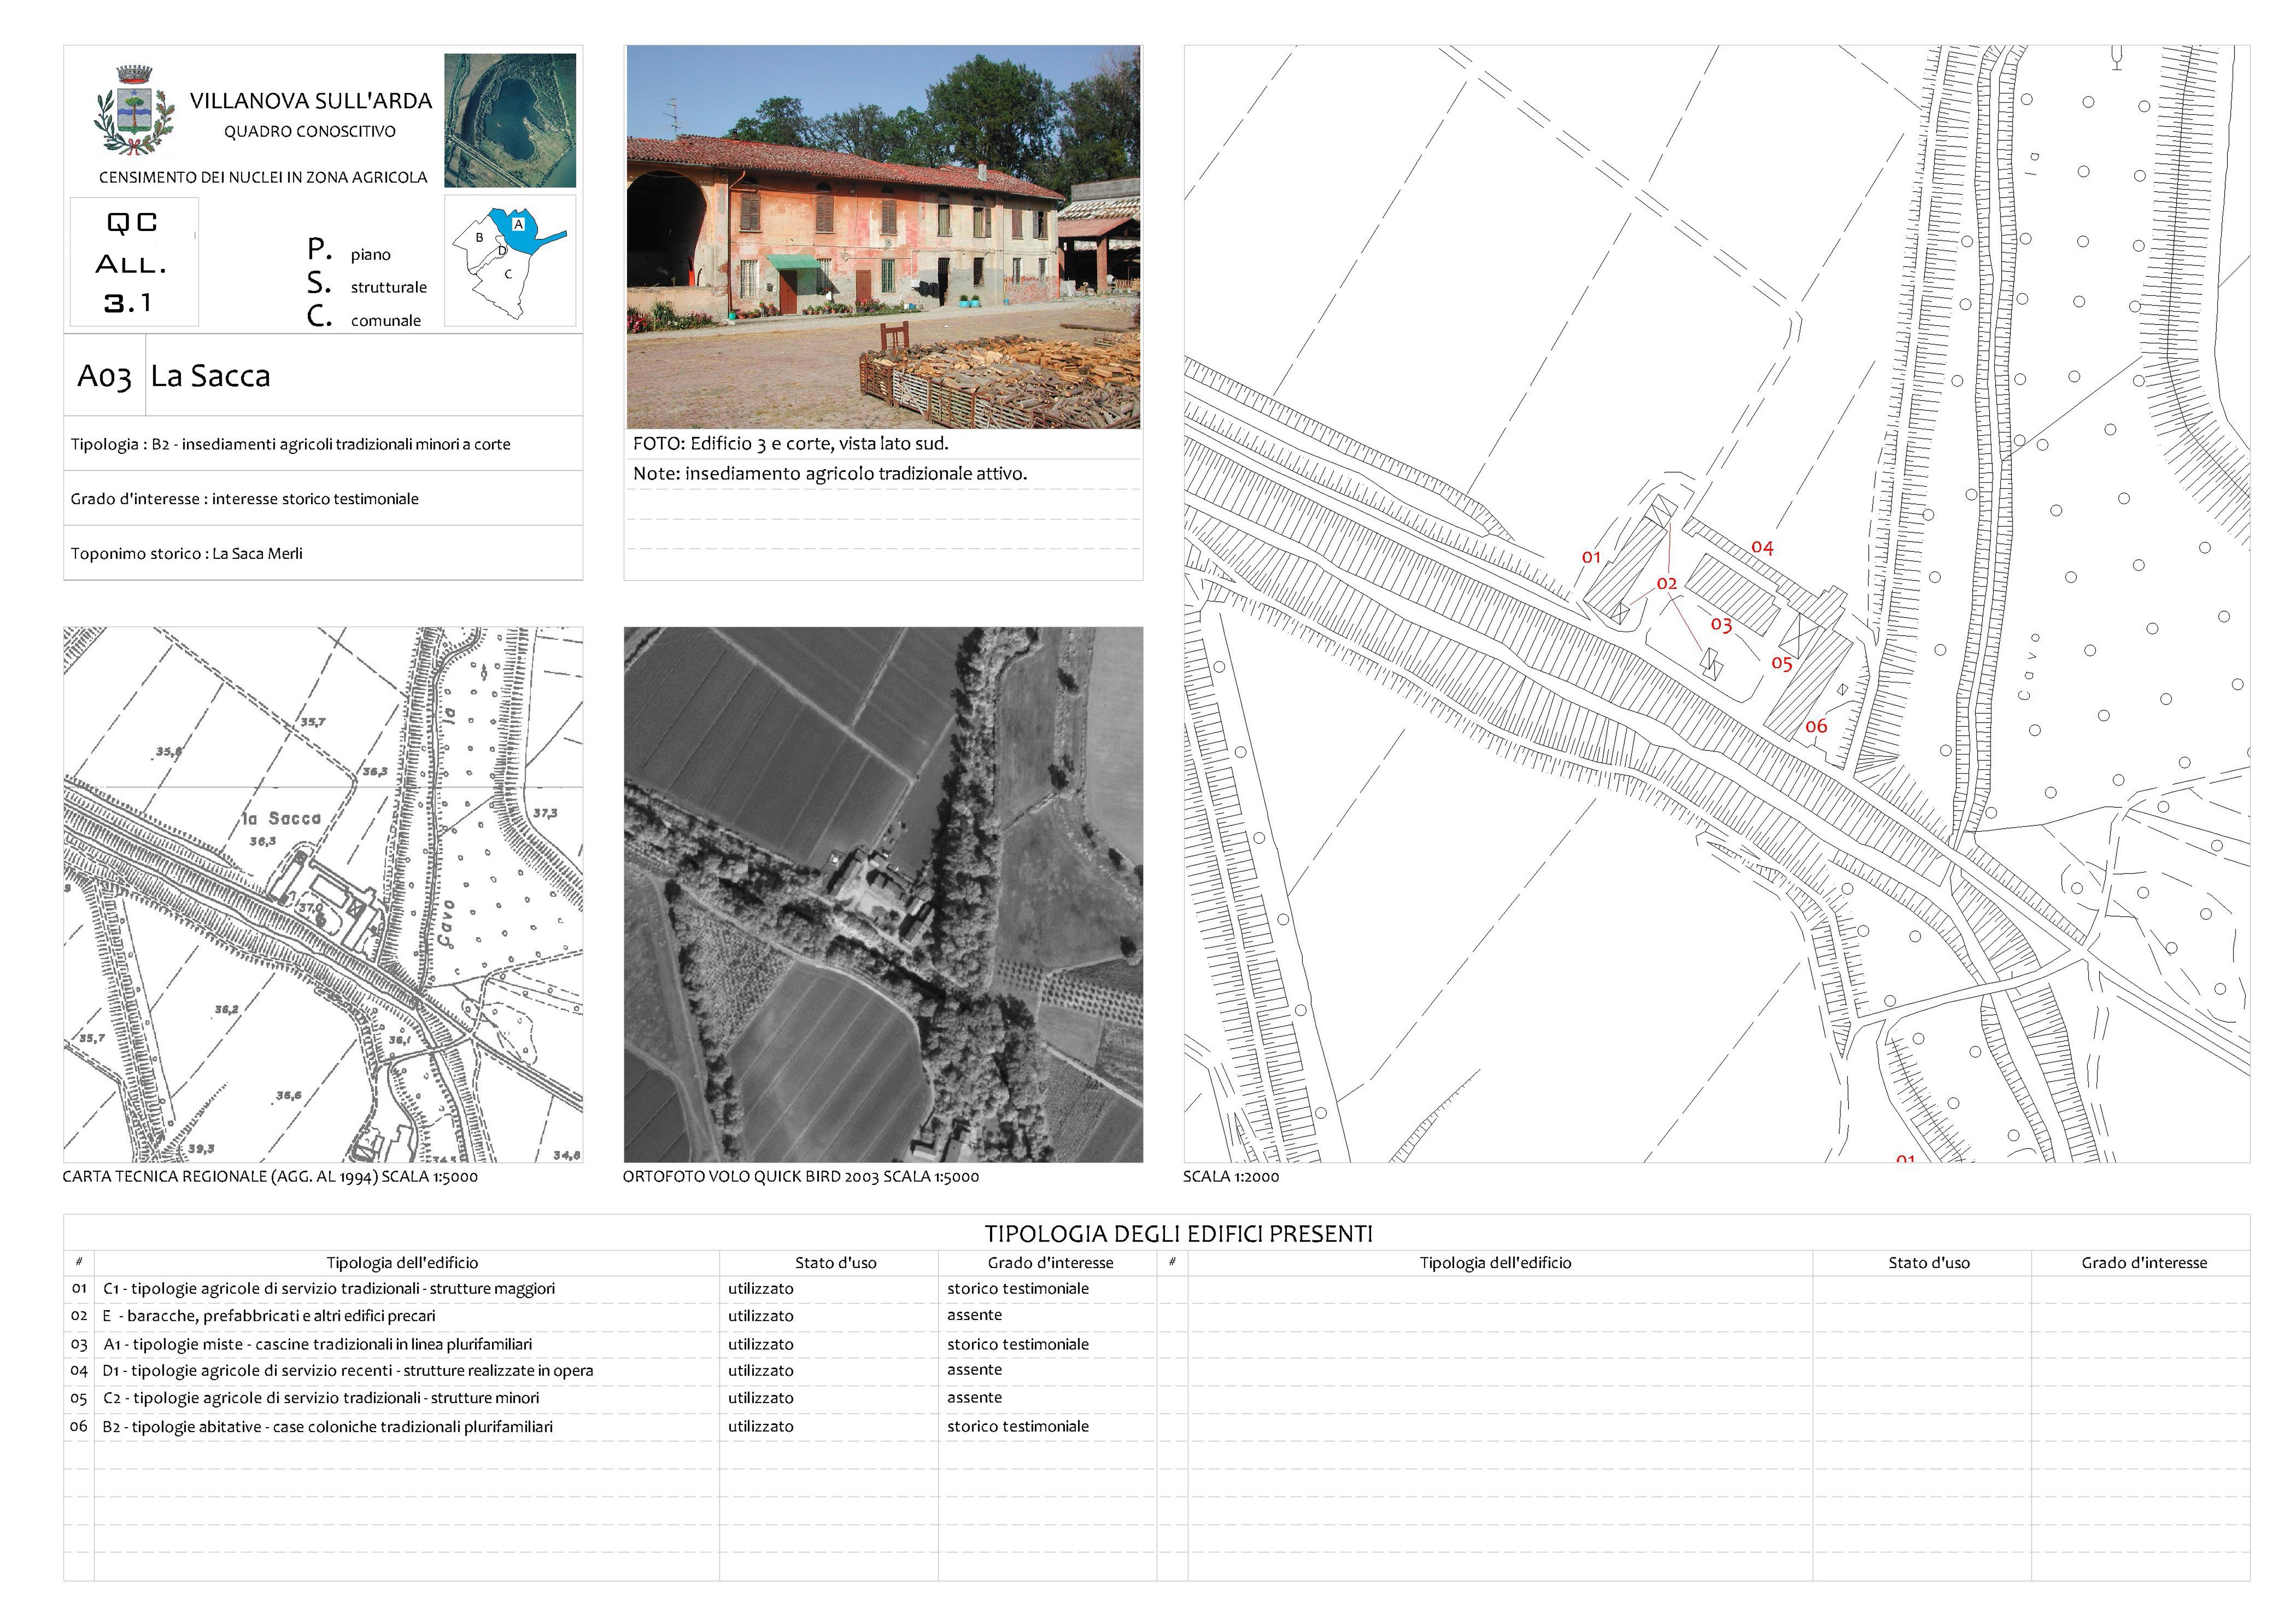Select row 01 C1 strutture maggiori
This screenshot has height=1624, width=2296.
click(x=329, y=1288)
